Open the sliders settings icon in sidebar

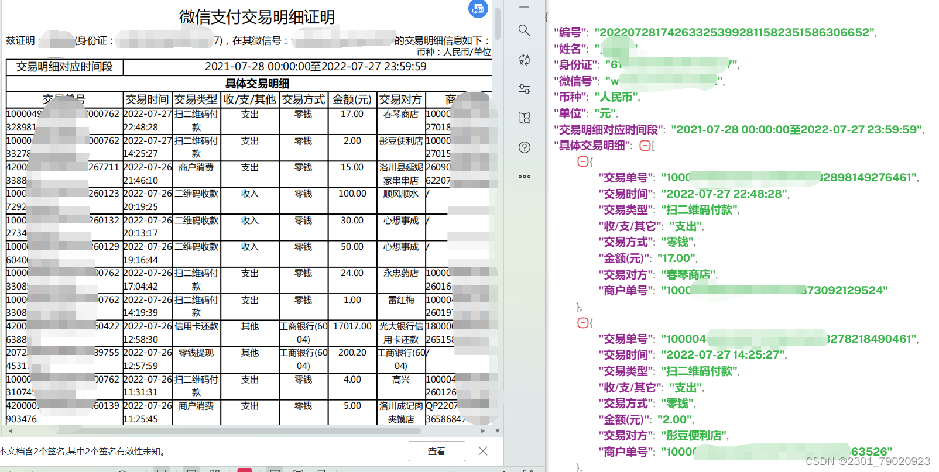525,89
